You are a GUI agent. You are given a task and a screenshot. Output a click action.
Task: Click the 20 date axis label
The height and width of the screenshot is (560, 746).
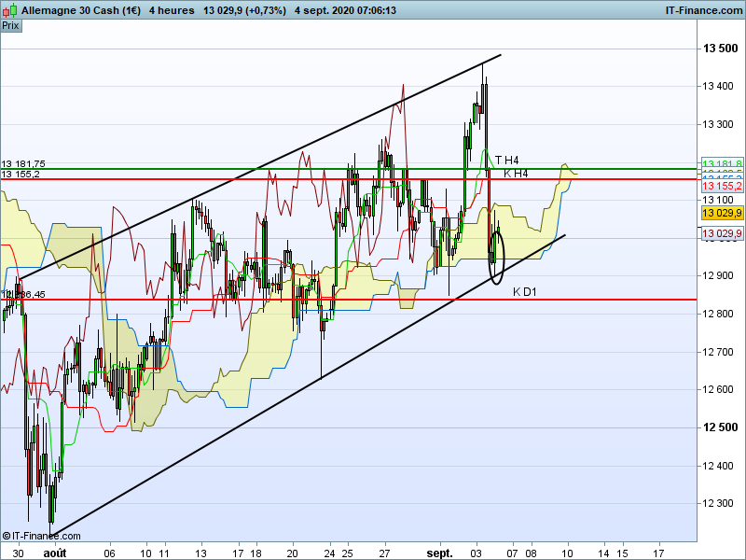pos(293,553)
